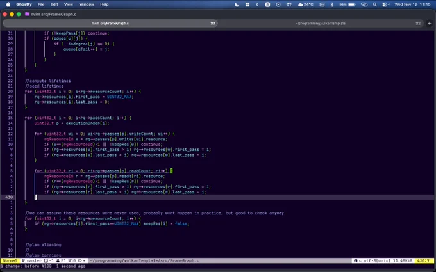Image resolution: width=436 pixels, height=272 pixels.
Task: Click the //compute lifetimes comment
Action: click(48, 81)
